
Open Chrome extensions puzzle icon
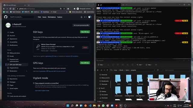click(x=74, y=9)
